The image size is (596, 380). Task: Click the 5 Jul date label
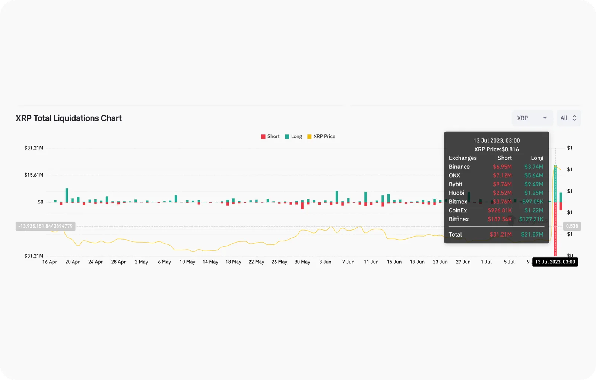509,262
